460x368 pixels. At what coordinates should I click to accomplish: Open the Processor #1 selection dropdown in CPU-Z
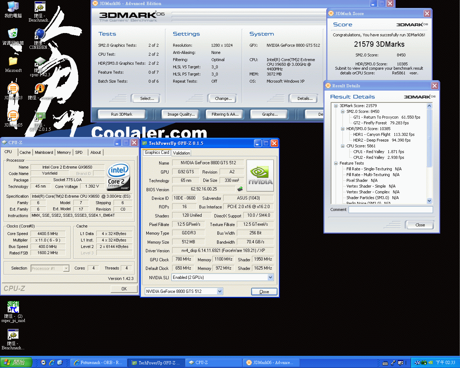[x=66, y=268]
